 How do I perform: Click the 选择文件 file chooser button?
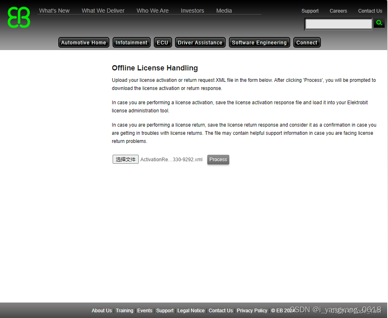[x=125, y=159]
